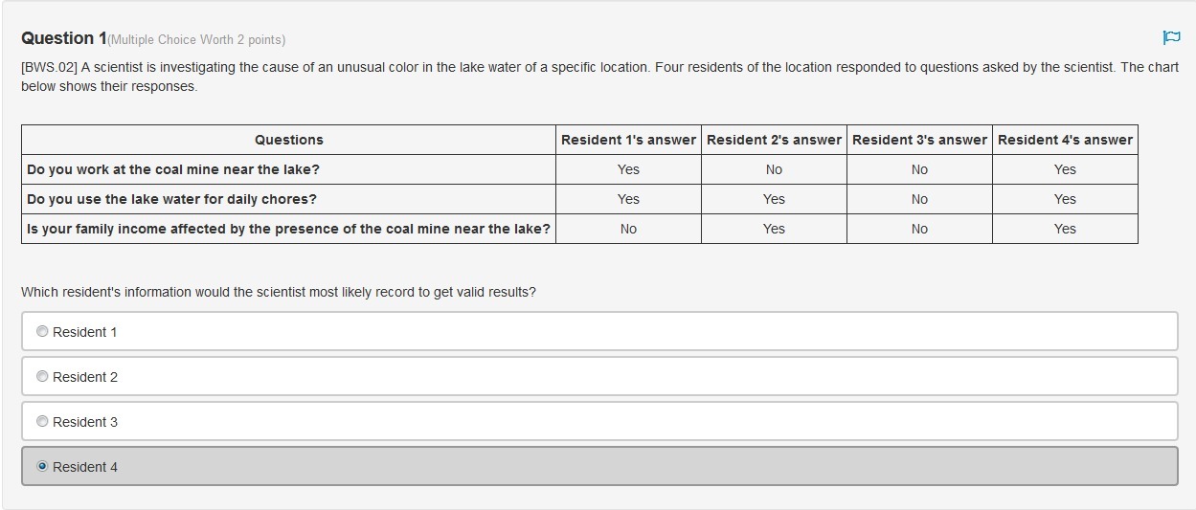
Task: Click the family income question row
Action: click(579, 229)
